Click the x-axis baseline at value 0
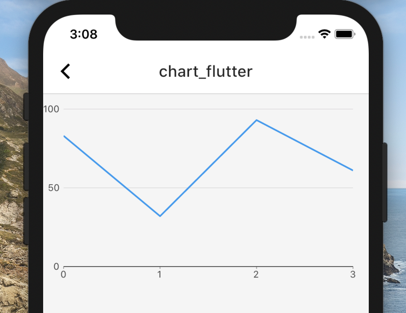The image size is (406, 313). [x=204, y=267]
